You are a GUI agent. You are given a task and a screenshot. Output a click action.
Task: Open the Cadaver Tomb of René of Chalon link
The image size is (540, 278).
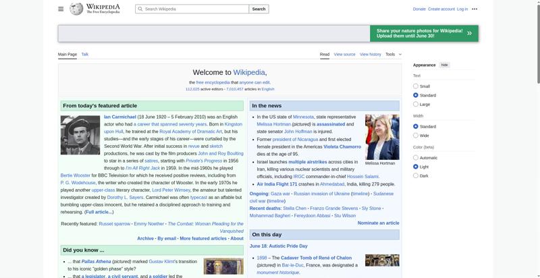[x=316, y=258]
